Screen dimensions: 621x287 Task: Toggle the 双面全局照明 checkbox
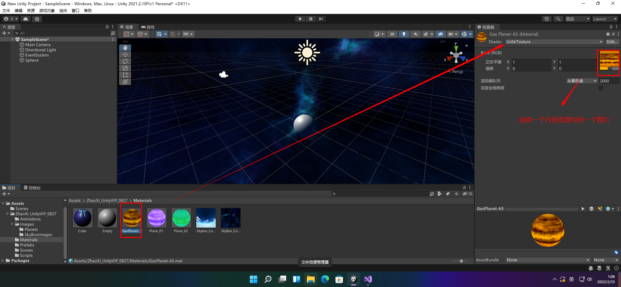(601, 88)
